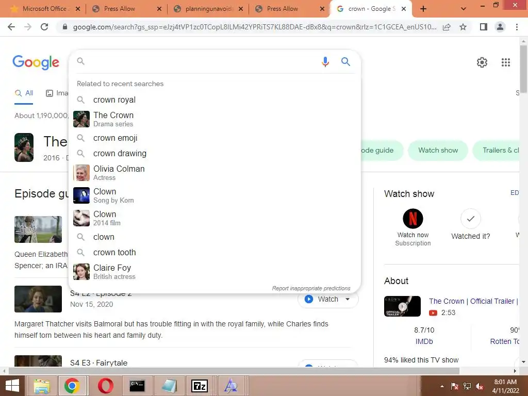Viewport: 528px width, 396px height.
Task: Click the Chrome forward arrow
Action: (28, 27)
